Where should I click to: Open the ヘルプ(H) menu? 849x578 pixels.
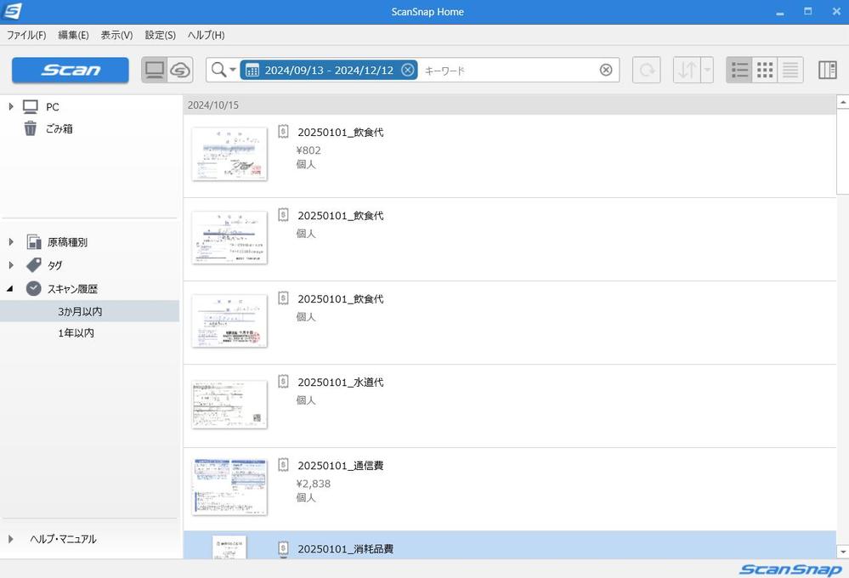[206, 35]
